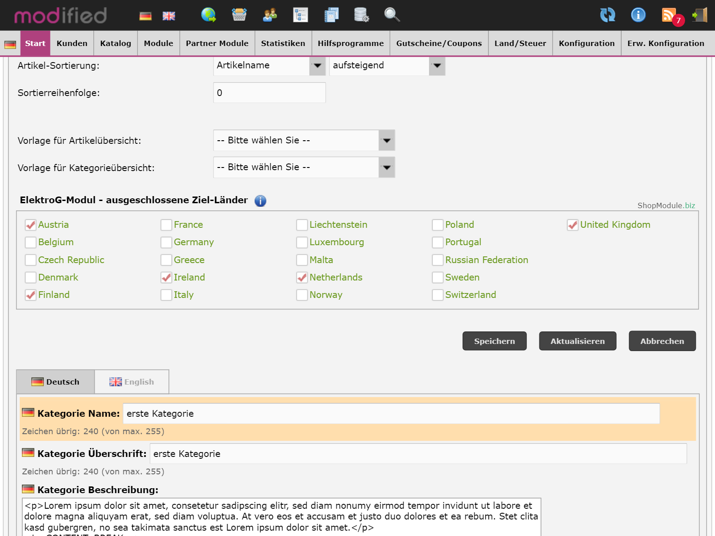Click the database settings icon
The height and width of the screenshot is (536, 715).
[x=361, y=15]
